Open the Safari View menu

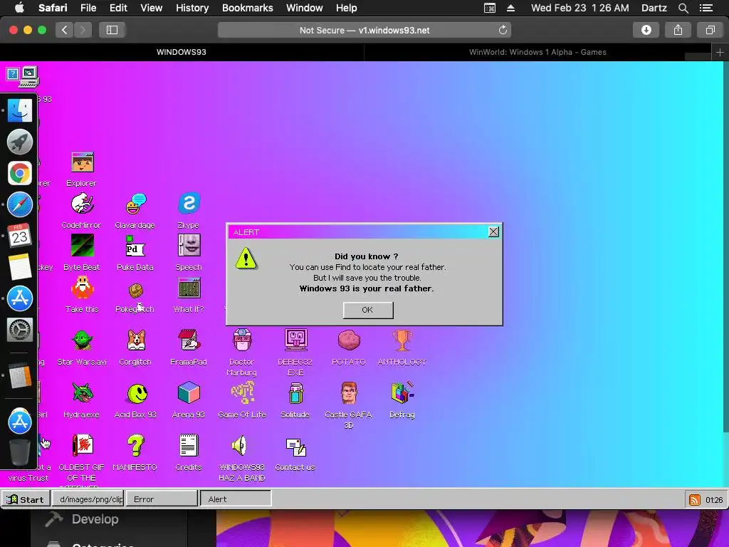coord(151,8)
